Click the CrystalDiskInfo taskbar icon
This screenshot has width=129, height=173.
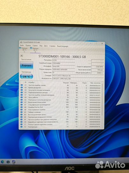pyautogui.click(x=14, y=162)
